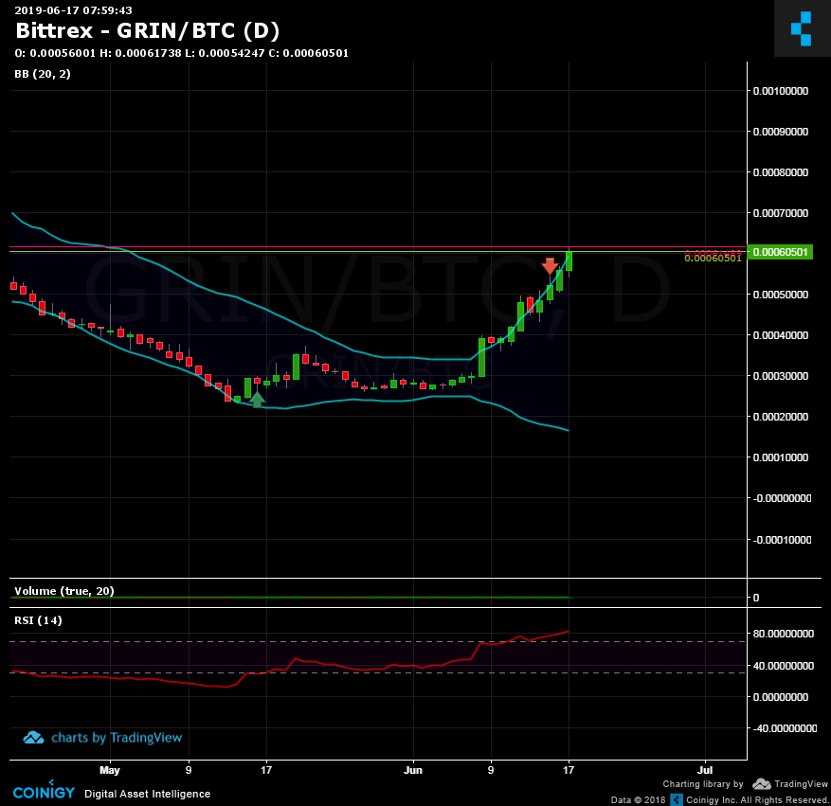Click the tall green breakout candle before June 9

pos(481,357)
